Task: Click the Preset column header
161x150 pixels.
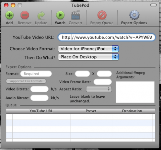Action: (91, 111)
